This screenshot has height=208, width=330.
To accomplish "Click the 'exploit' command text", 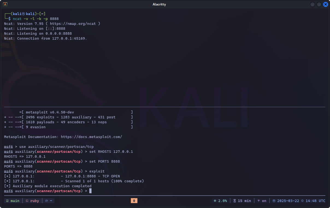I will tap(97, 171).
